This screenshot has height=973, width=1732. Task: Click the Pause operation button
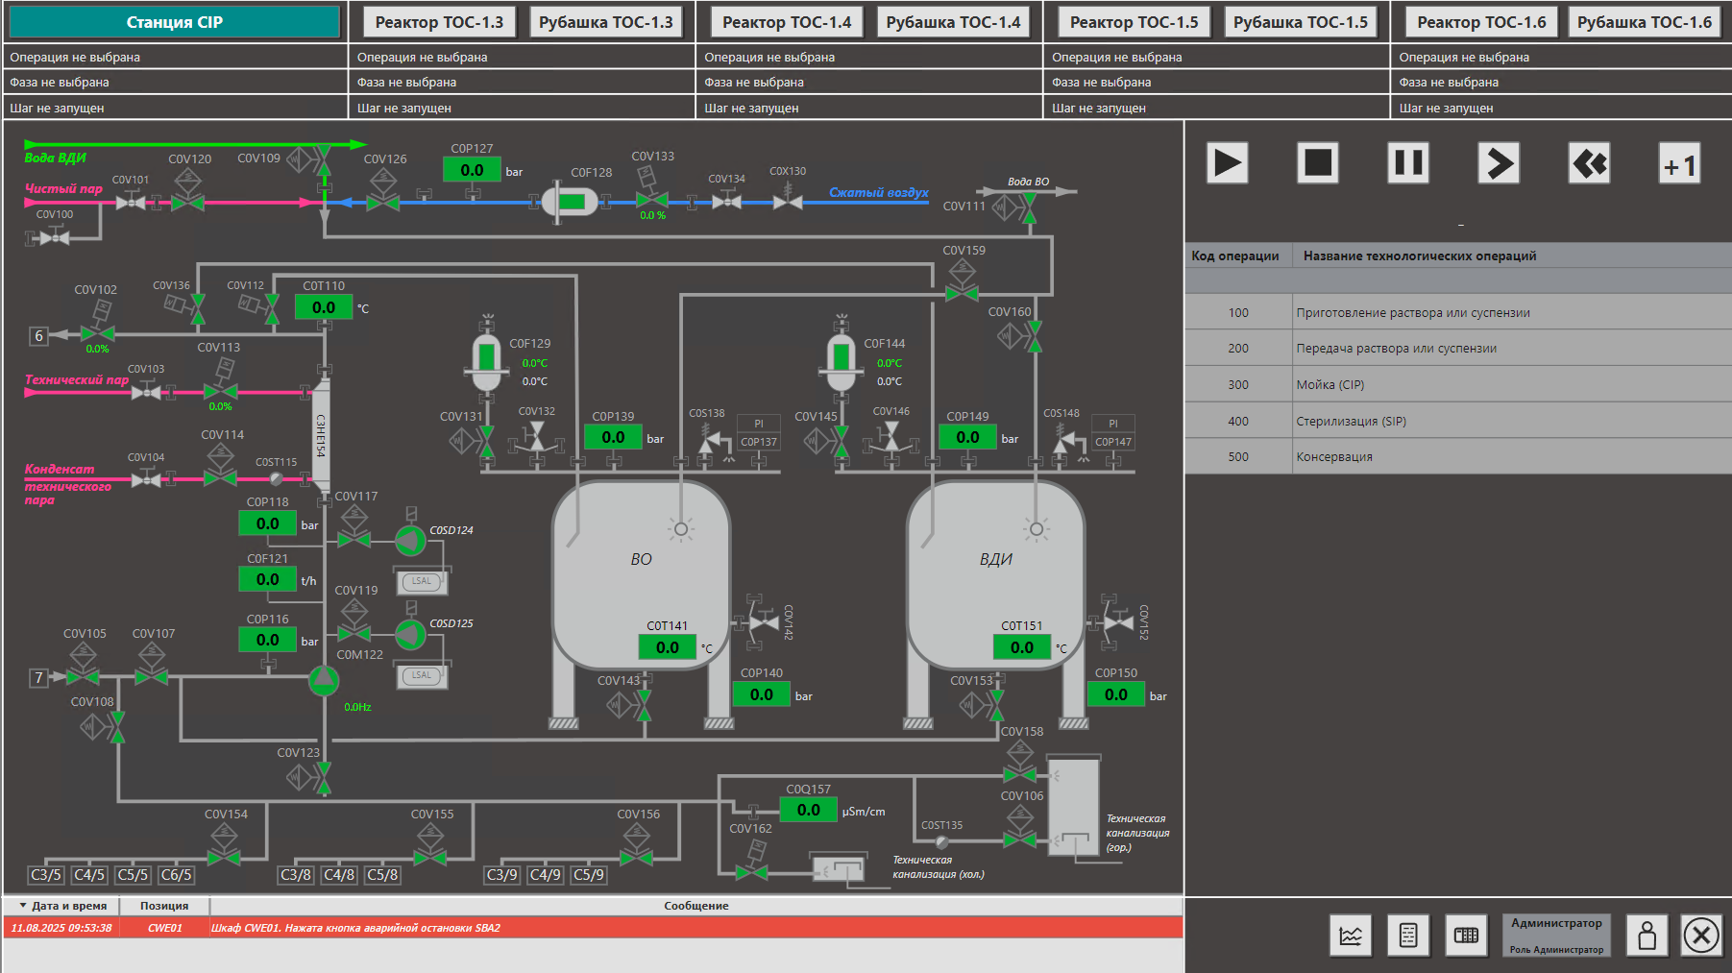tap(1407, 163)
